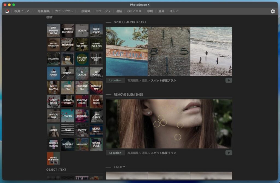The width and height of the screenshot is (280, 183).
Task: Select the Gradient Map tile
Action: [96, 87]
